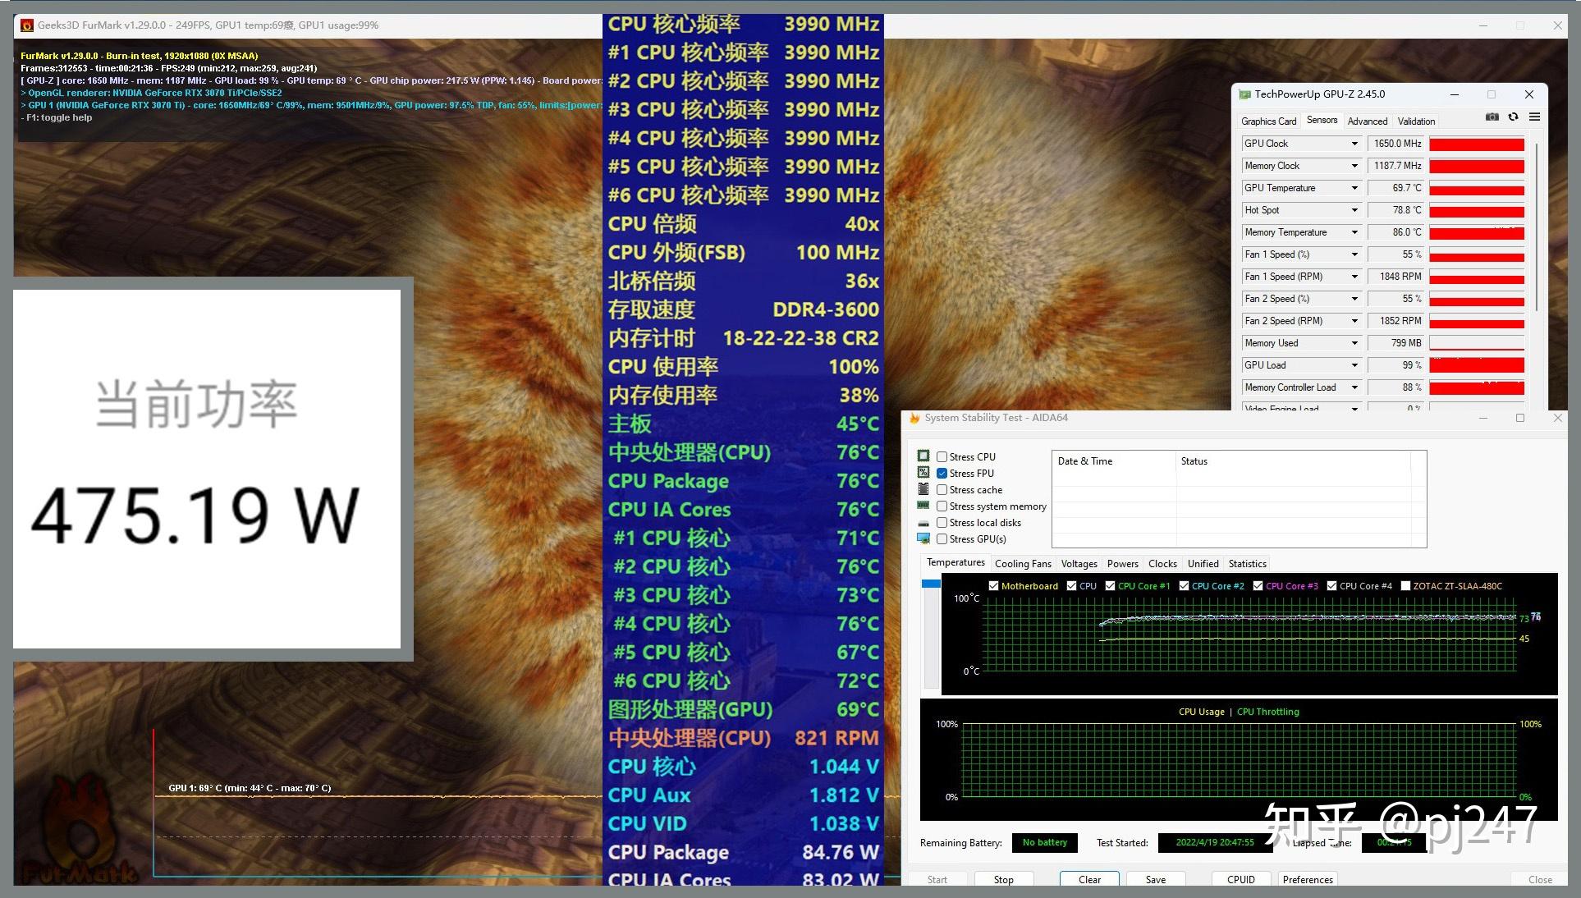This screenshot has width=1581, height=898.
Task: Open the Voltages tab in AIDA64
Action: 1079,563
